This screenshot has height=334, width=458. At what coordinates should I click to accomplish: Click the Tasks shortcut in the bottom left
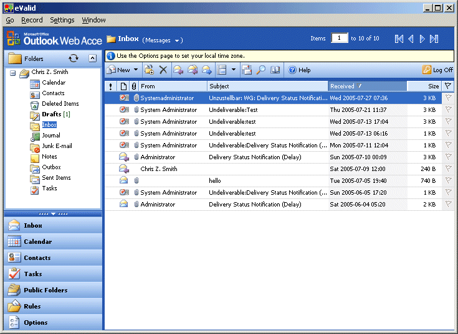click(53, 274)
